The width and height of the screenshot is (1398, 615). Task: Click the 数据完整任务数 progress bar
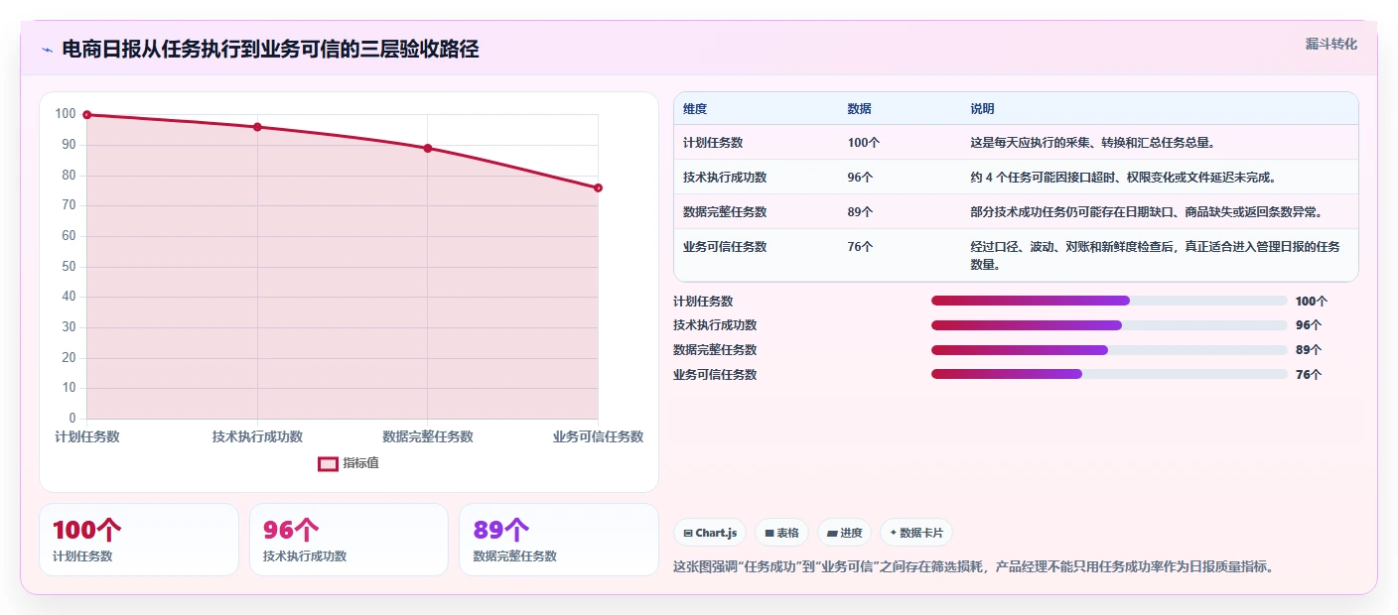coord(1109,350)
